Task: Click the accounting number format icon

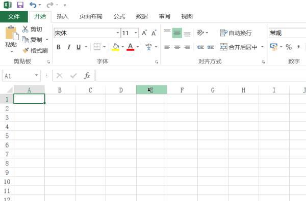Action: click(x=273, y=47)
